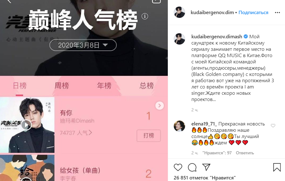The width and height of the screenshot is (285, 181).
Task: Select the 日榜 daily chart tab
Action: 19,86
